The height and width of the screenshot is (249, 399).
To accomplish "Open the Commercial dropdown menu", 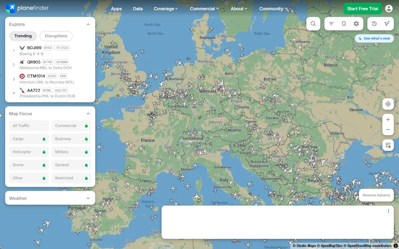I will (x=204, y=9).
